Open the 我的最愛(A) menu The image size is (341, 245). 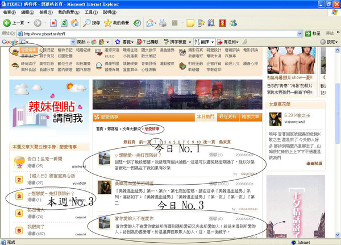69,13
